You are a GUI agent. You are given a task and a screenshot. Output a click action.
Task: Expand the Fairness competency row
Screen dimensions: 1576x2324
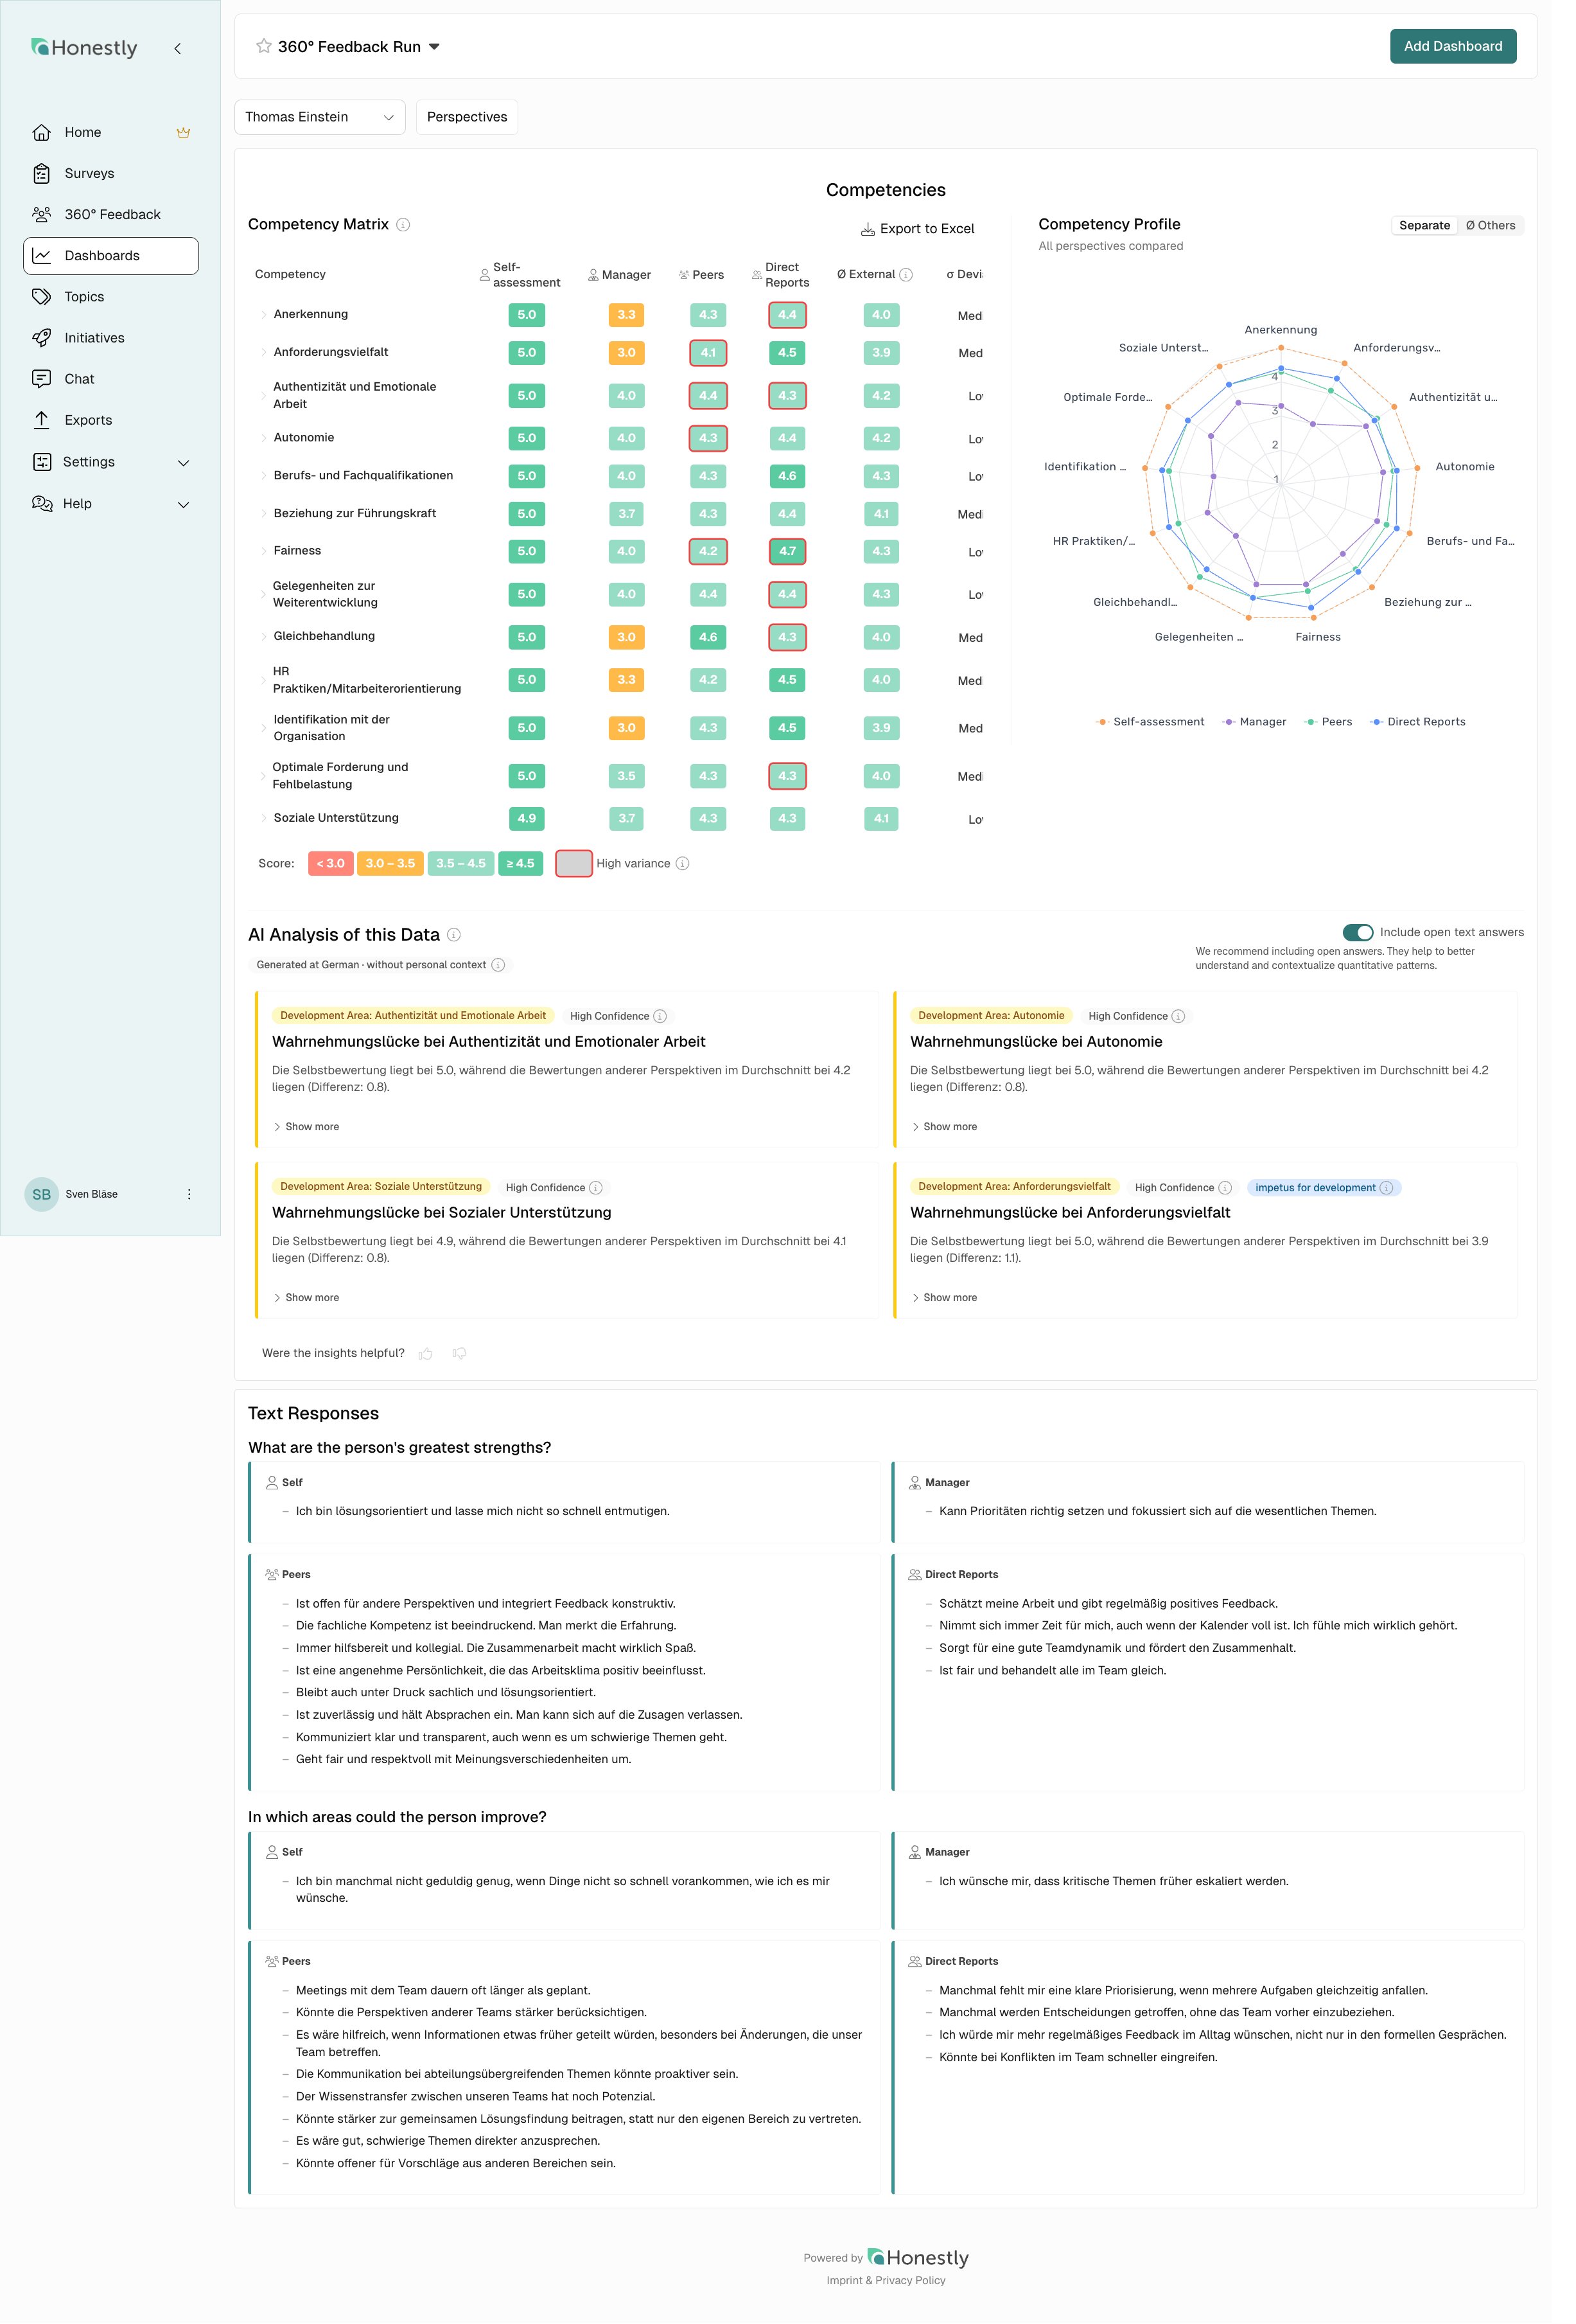coord(264,552)
